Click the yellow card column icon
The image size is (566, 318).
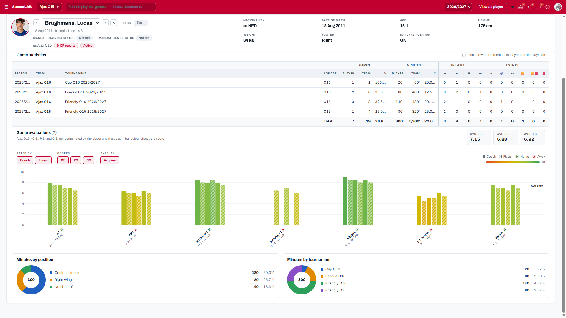[523, 74]
